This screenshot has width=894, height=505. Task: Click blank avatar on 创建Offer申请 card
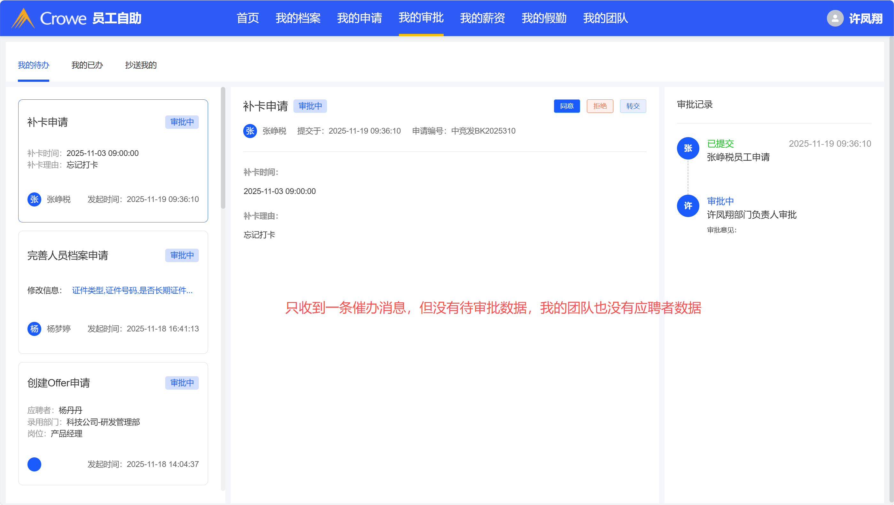tap(34, 464)
